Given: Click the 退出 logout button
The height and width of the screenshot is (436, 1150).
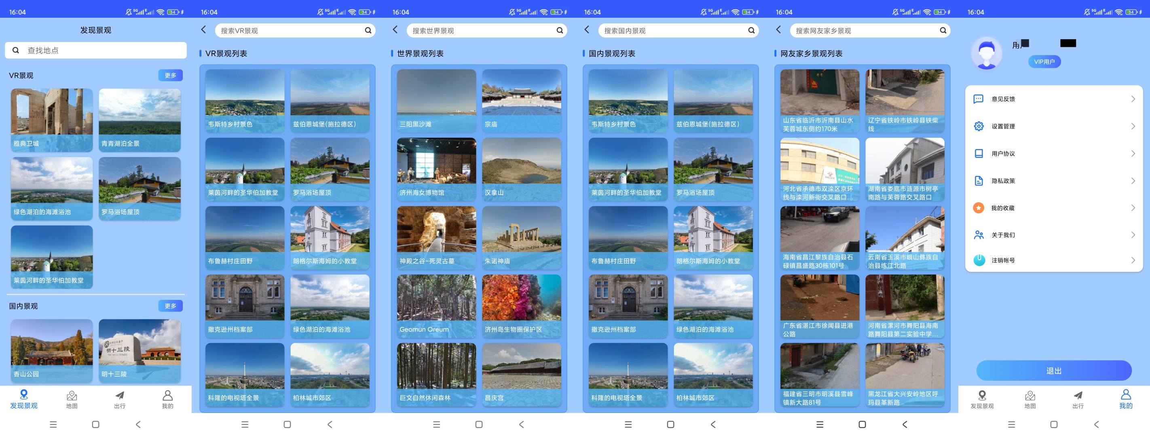Looking at the screenshot, I should [x=1054, y=371].
